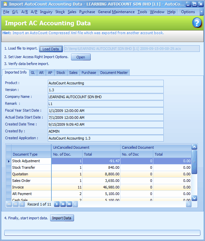Go to previous page of records
The width and height of the screenshot is (205, 241).
[x=16, y=204]
